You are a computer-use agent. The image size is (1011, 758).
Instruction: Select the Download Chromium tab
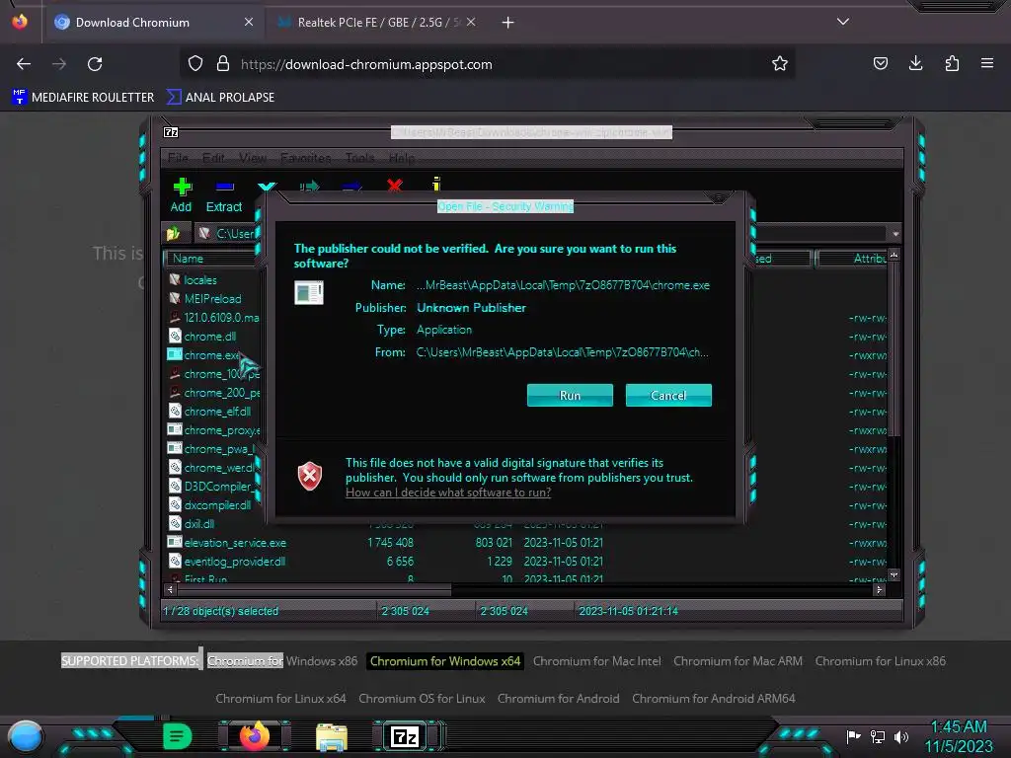point(155,23)
